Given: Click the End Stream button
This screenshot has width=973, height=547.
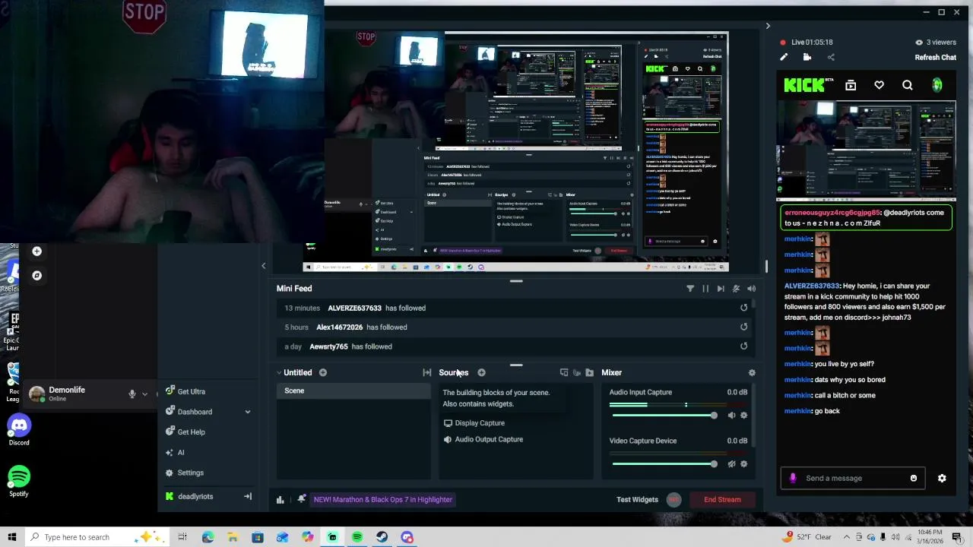Looking at the screenshot, I should (x=722, y=499).
